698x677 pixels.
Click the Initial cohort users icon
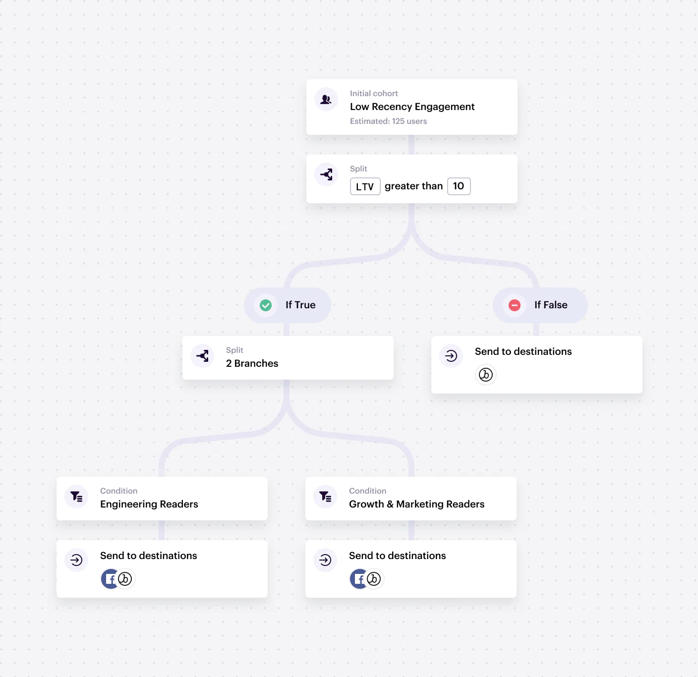coord(326,100)
